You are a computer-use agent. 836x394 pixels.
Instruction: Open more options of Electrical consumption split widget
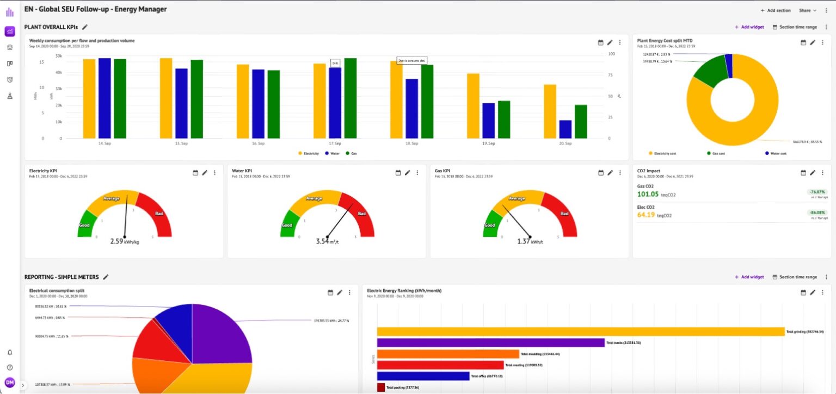(349, 292)
